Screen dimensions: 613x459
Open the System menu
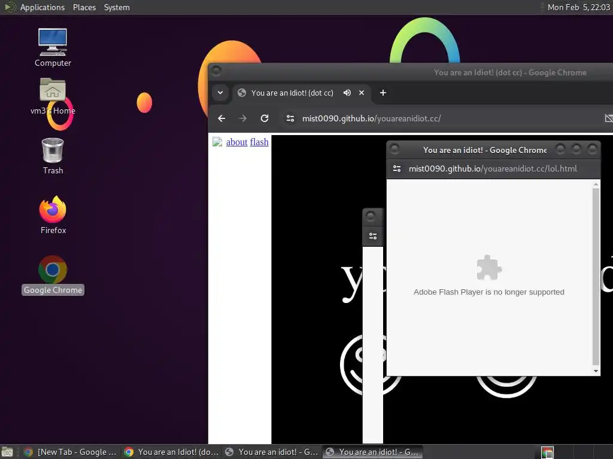coord(117,7)
